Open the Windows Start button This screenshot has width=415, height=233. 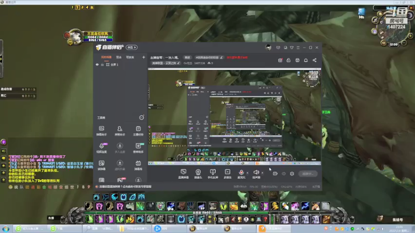click(x=6, y=229)
